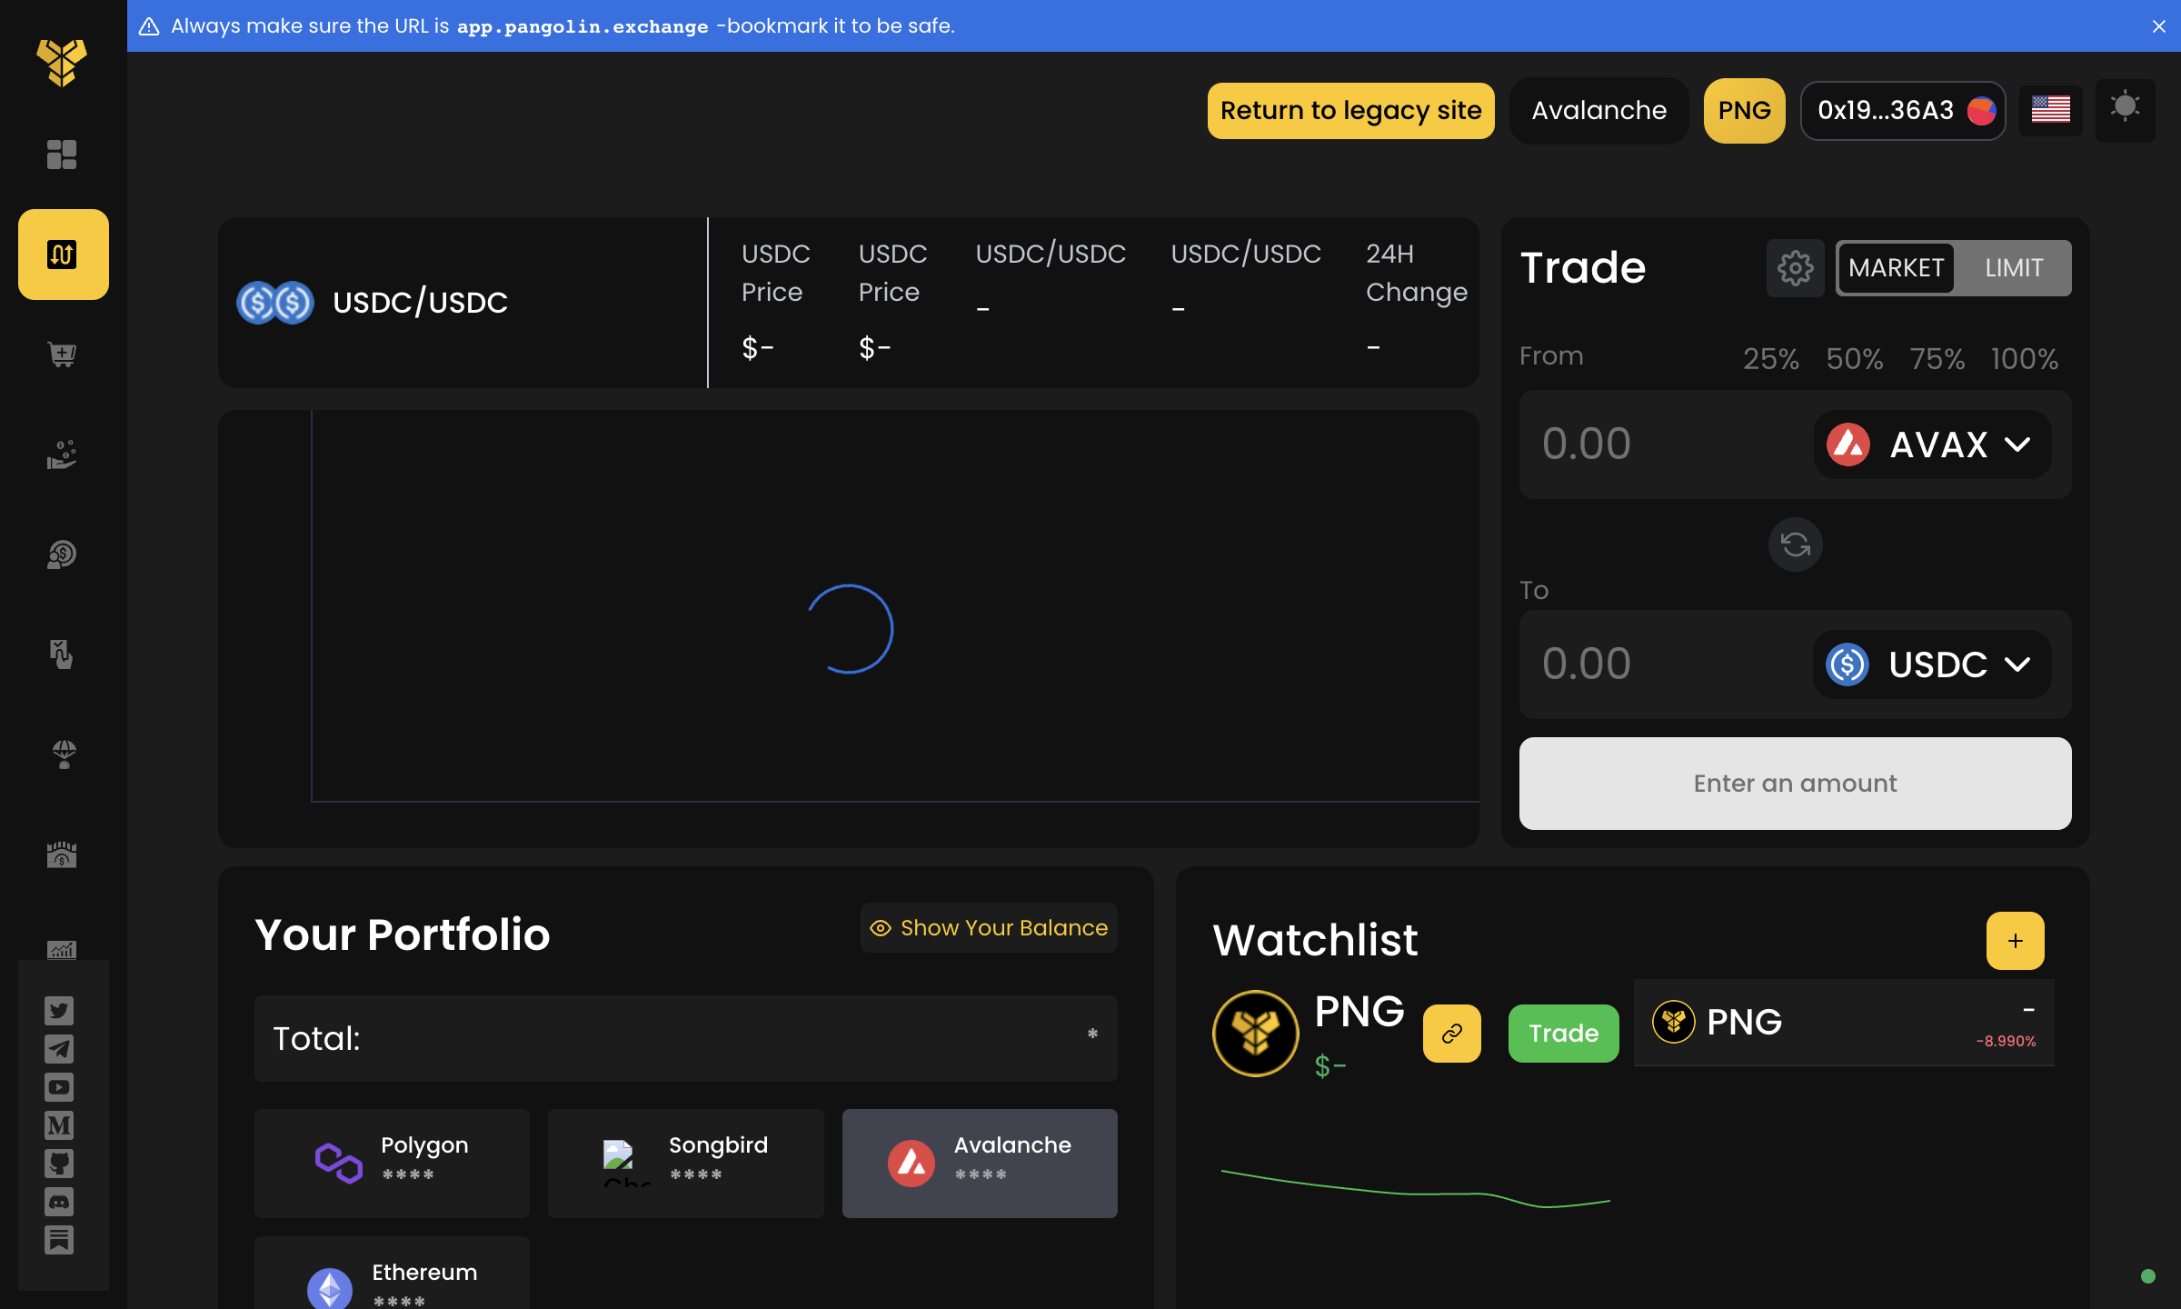Select the Avalanche portfolio chain

(980, 1164)
